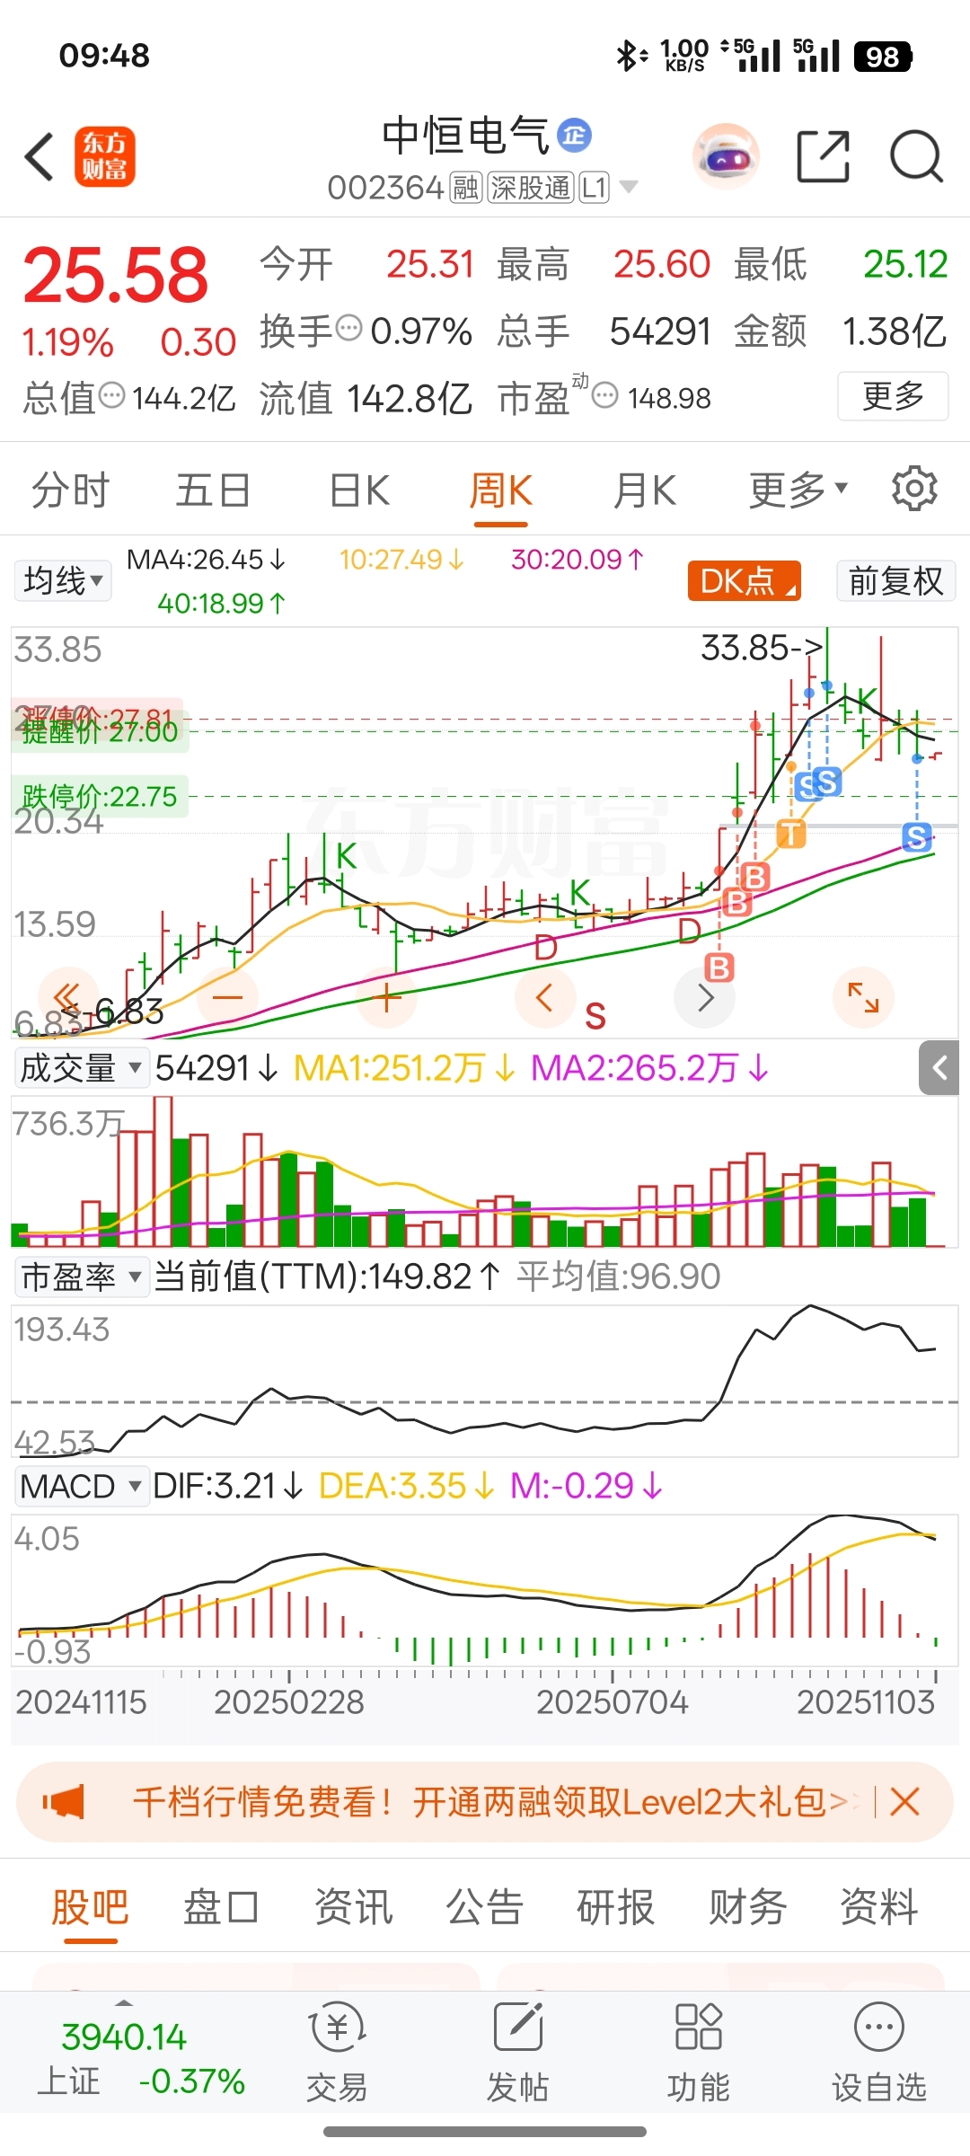Tap the 总值 info circle icon

click(x=111, y=395)
